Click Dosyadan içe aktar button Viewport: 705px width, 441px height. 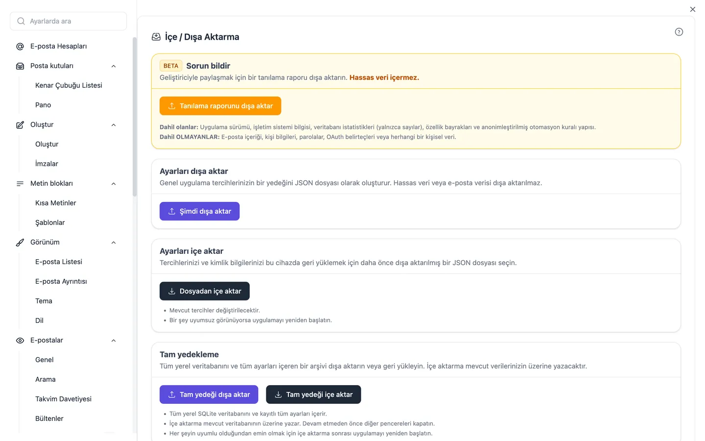click(205, 291)
